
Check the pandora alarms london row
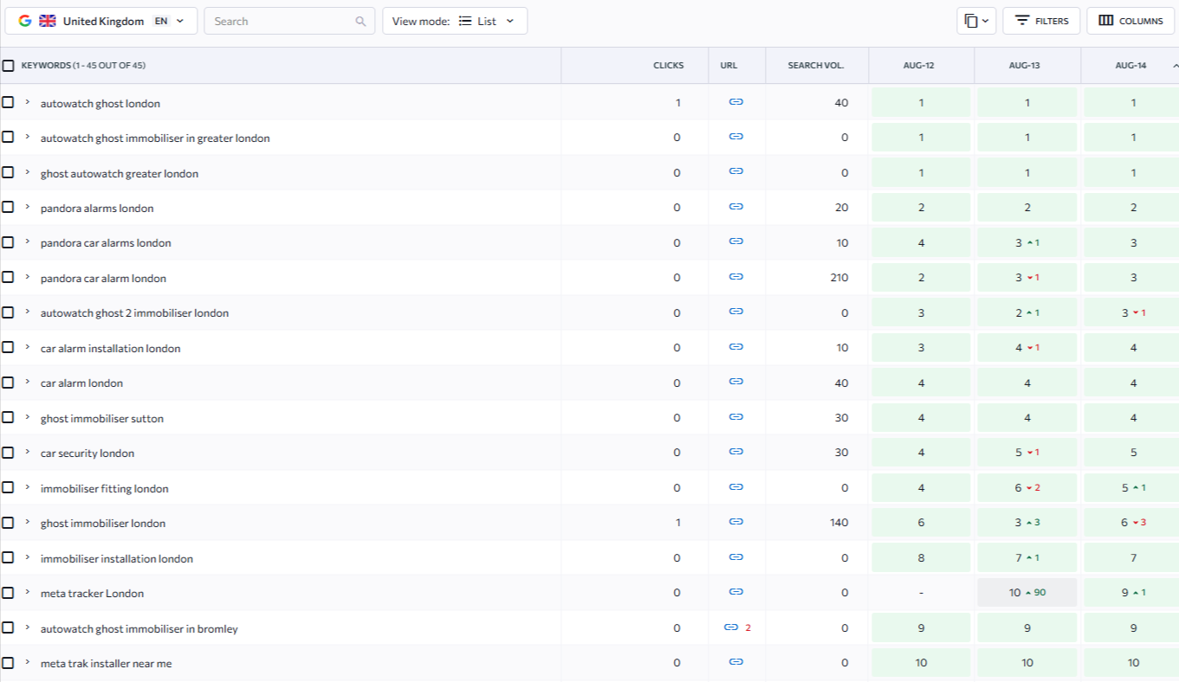[x=8, y=207]
